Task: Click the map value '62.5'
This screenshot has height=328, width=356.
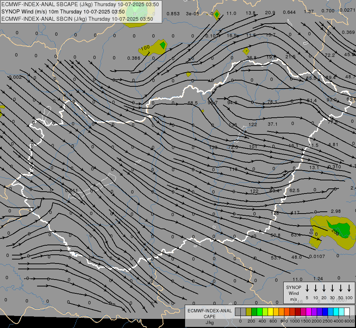Action: [x=295, y=190]
